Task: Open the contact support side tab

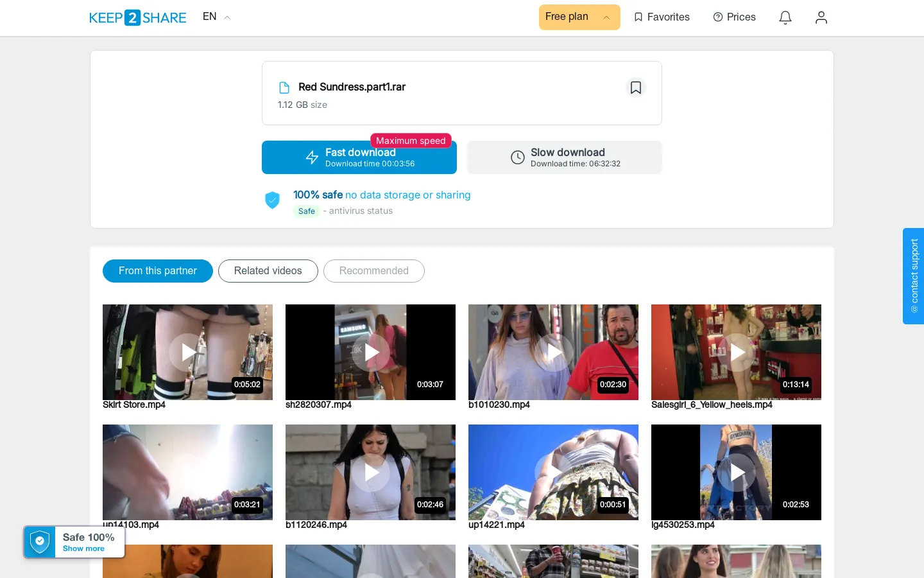Action: pyautogui.click(x=914, y=276)
